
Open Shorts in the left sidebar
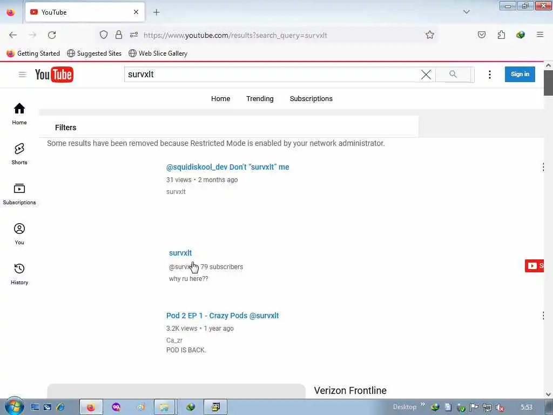[x=19, y=154]
